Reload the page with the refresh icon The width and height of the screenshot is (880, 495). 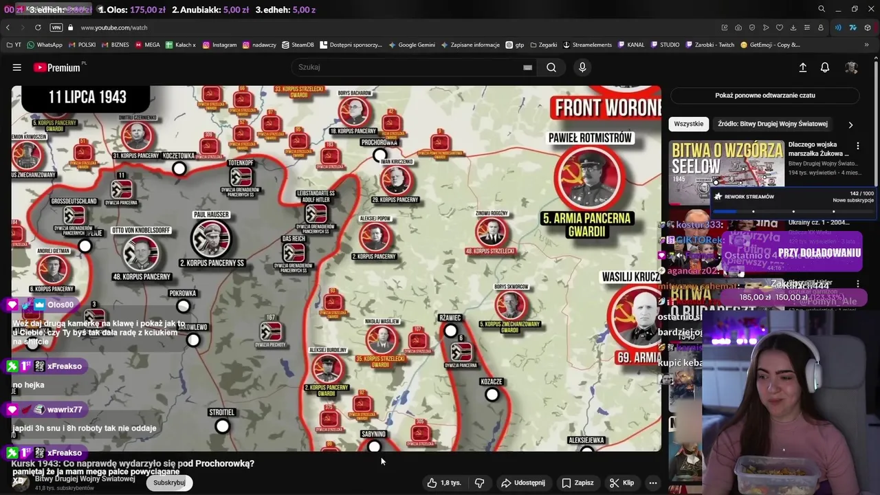coord(38,27)
